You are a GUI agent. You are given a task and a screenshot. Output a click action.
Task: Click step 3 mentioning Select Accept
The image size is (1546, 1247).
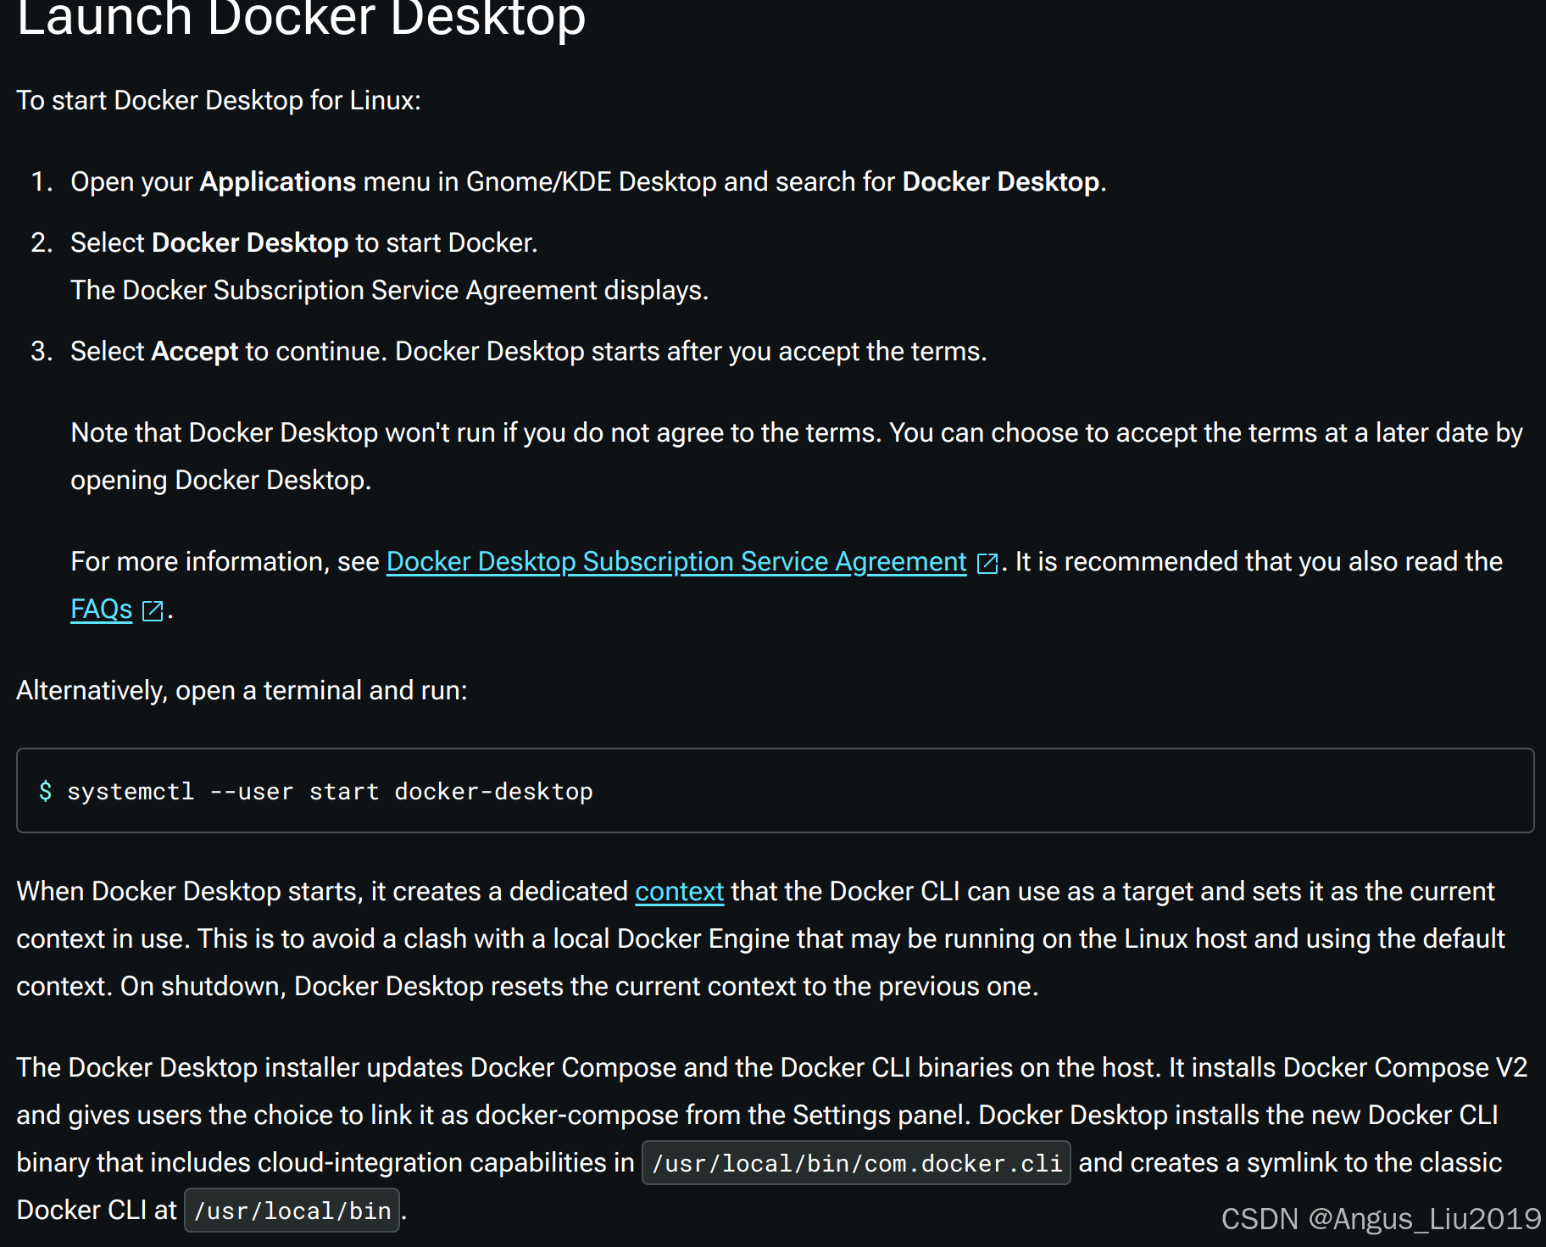[x=528, y=351]
